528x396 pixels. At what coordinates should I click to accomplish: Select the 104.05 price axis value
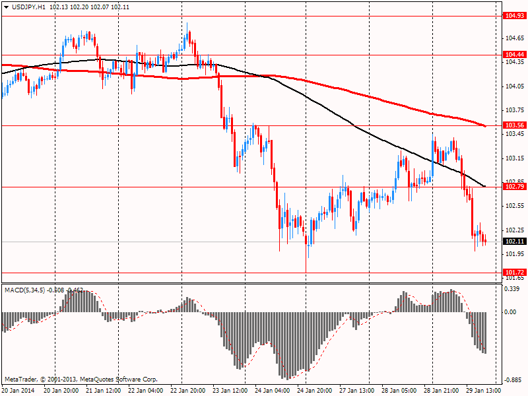pyautogui.click(x=515, y=86)
